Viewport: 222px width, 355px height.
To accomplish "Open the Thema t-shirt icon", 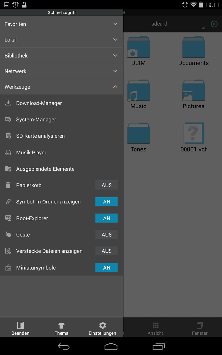I will pos(62,325).
